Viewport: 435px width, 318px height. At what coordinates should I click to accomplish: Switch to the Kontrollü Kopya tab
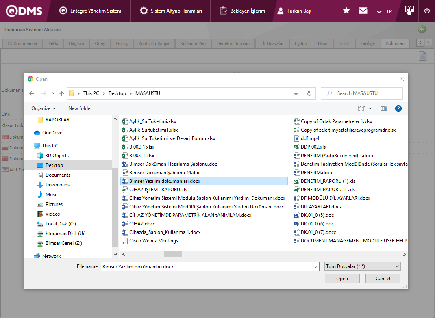point(154,43)
